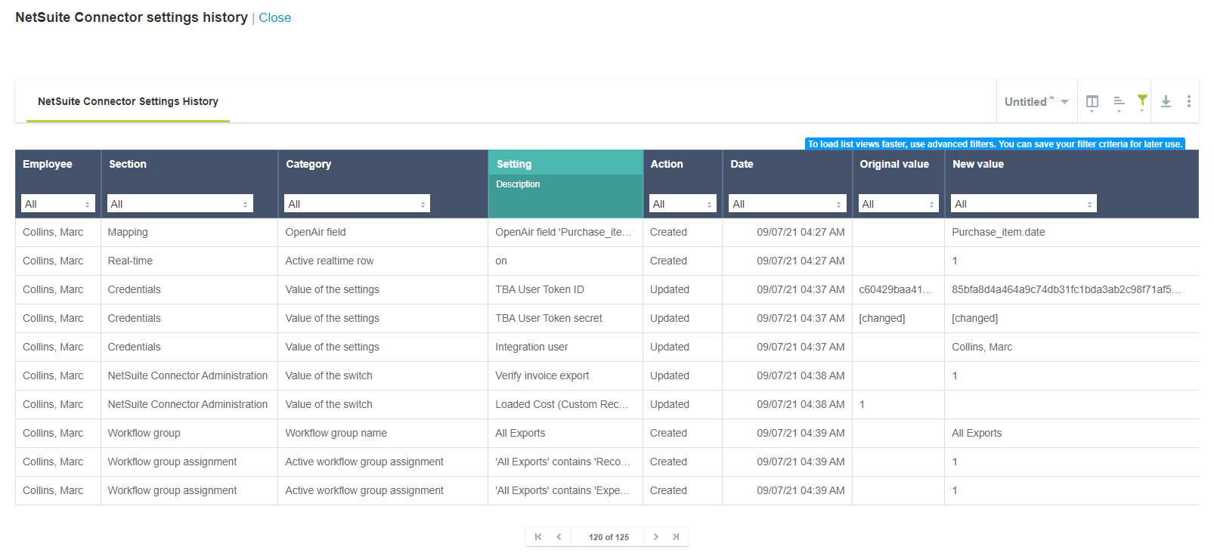The image size is (1214, 556).
Task: Click the download export icon
Action: 1166,101
